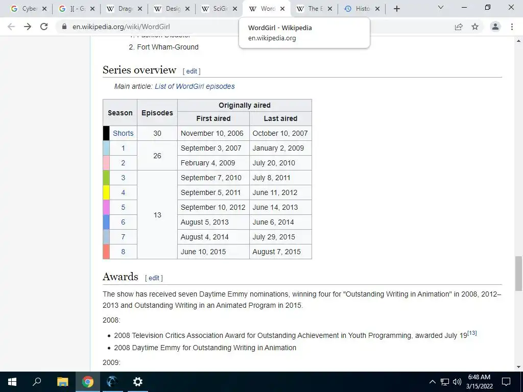This screenshot has width=523, height=392.
Task: Click the green Season 3 color cell
Action: pyautogui.click(x=106, y=178)
